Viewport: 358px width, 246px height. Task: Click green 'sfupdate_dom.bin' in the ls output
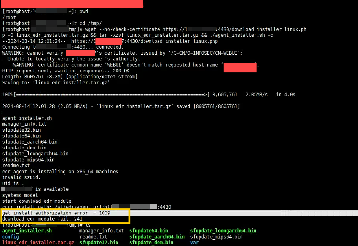coord(151,242)
